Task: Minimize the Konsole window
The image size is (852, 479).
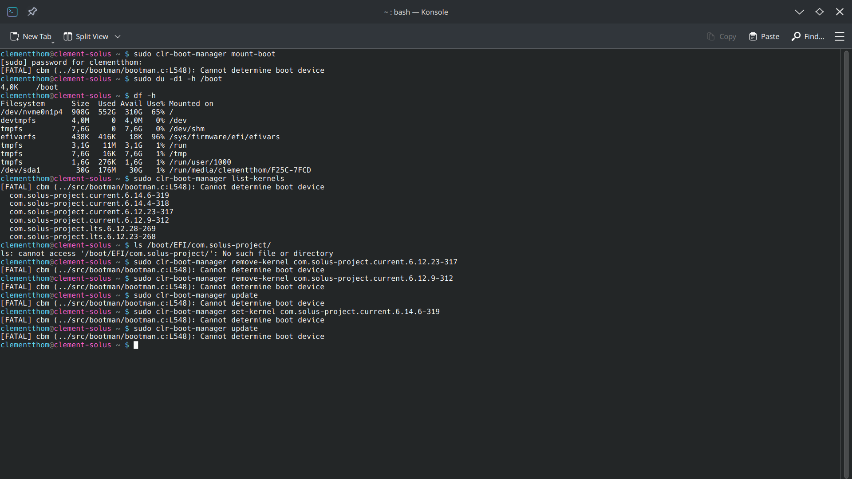Action: (x=799, y=12)
